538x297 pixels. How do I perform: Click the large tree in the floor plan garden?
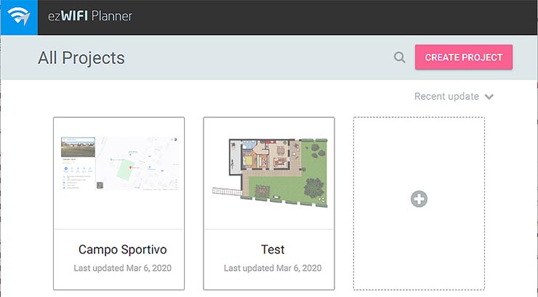[315, 187]
